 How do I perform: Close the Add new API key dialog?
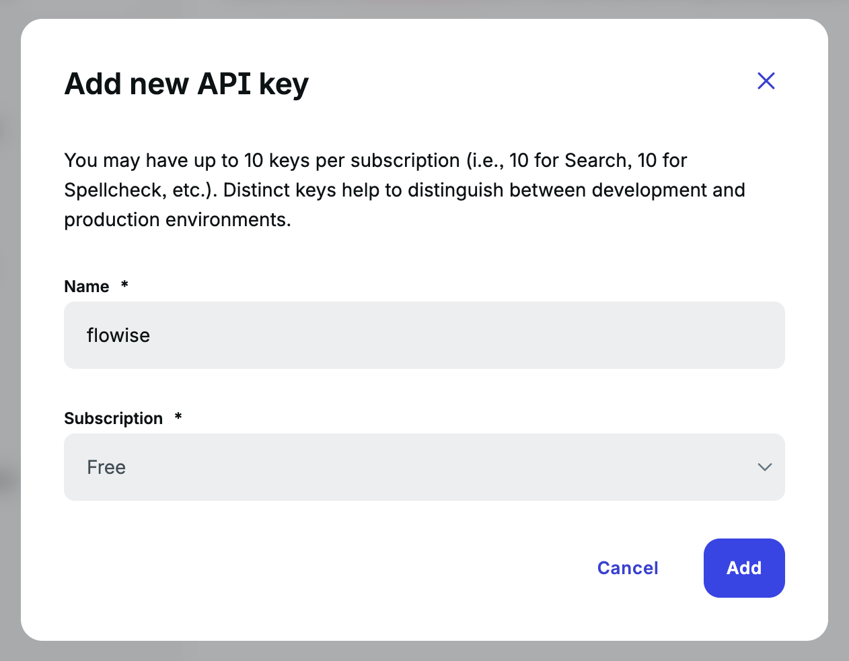766,81
